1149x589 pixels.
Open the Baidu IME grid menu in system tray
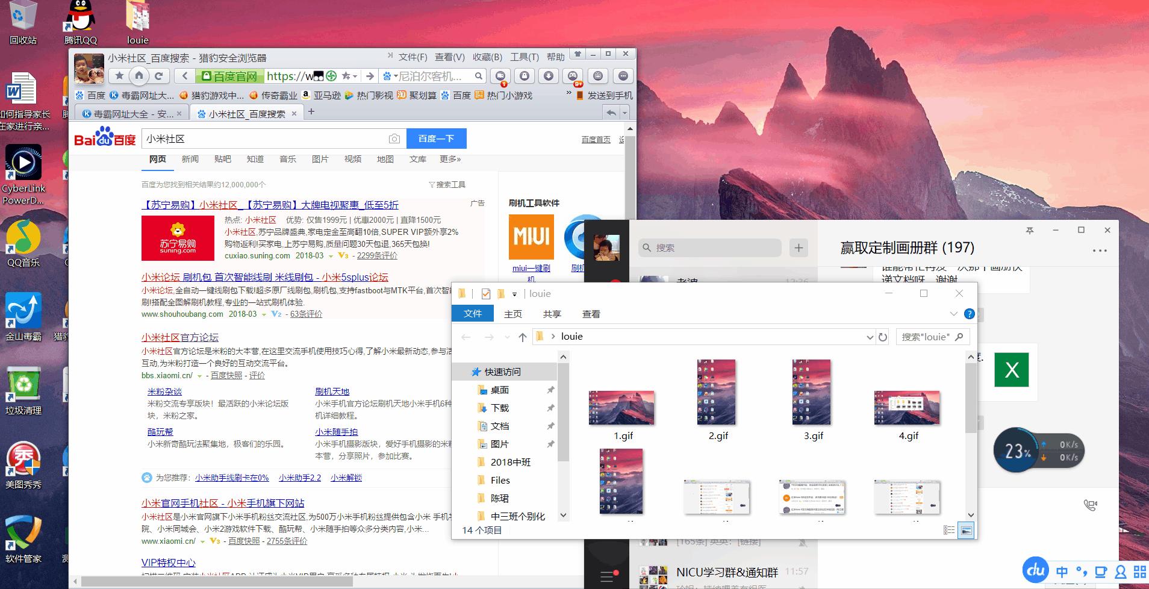(x=1138, y=570)
